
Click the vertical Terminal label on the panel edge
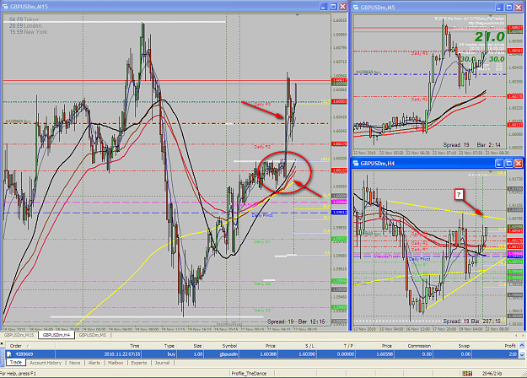coord(2,357)
